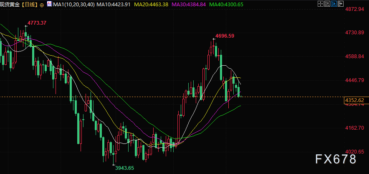Click the 现货黄金 instrument name

(10, 5)
